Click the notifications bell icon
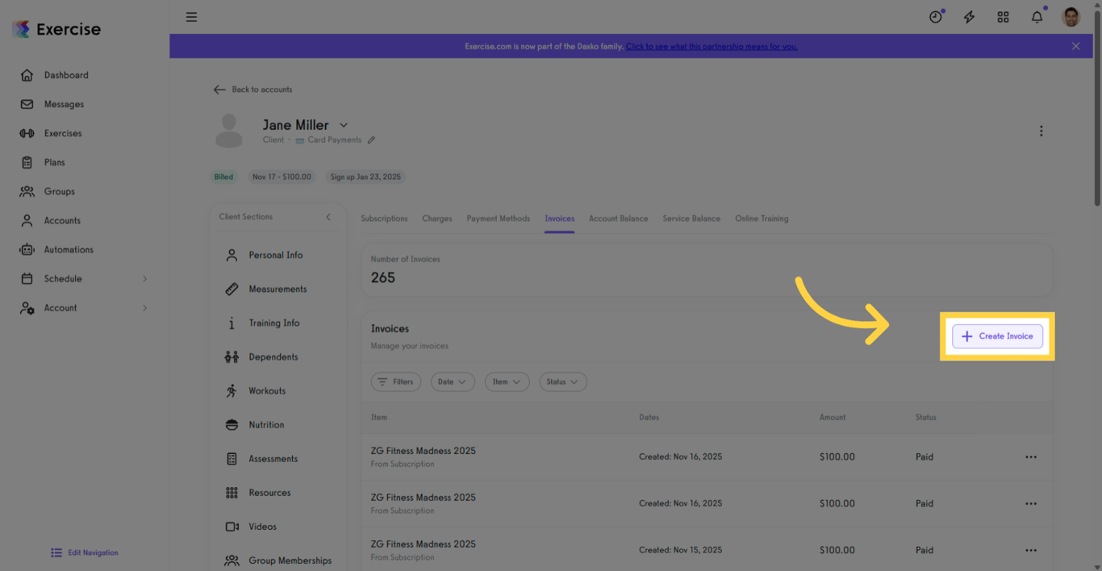1102x571 pixels. [1037, 16]
